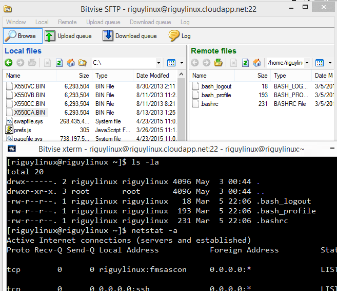Sort remote files by Name column
Screen dimensions: 337x291
tap(200, 76)
